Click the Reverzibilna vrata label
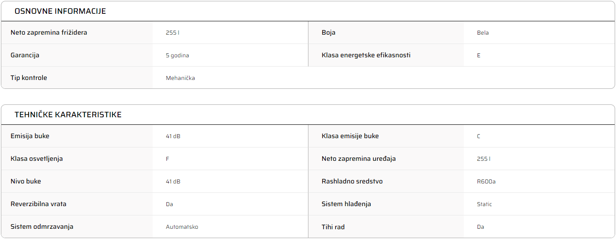This screenshot has height=239, width=616. [x=38, y=204]
